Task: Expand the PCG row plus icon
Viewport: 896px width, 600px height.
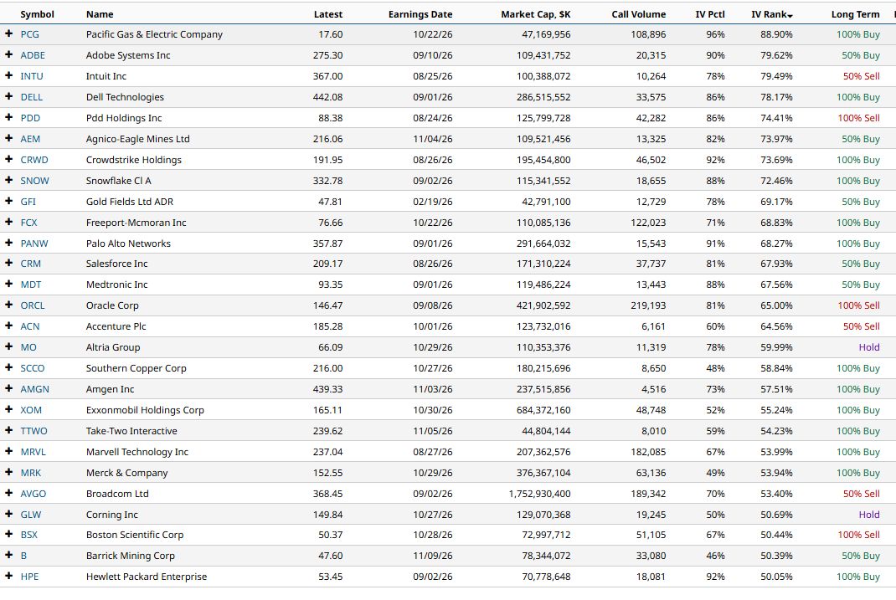Action: point(8,33)
